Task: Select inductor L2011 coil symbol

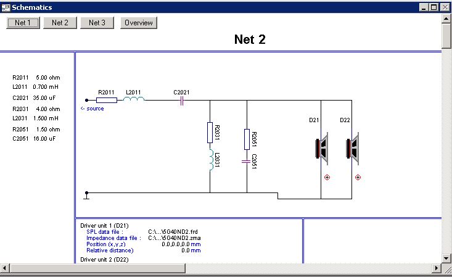Action: tap(134, 99)
